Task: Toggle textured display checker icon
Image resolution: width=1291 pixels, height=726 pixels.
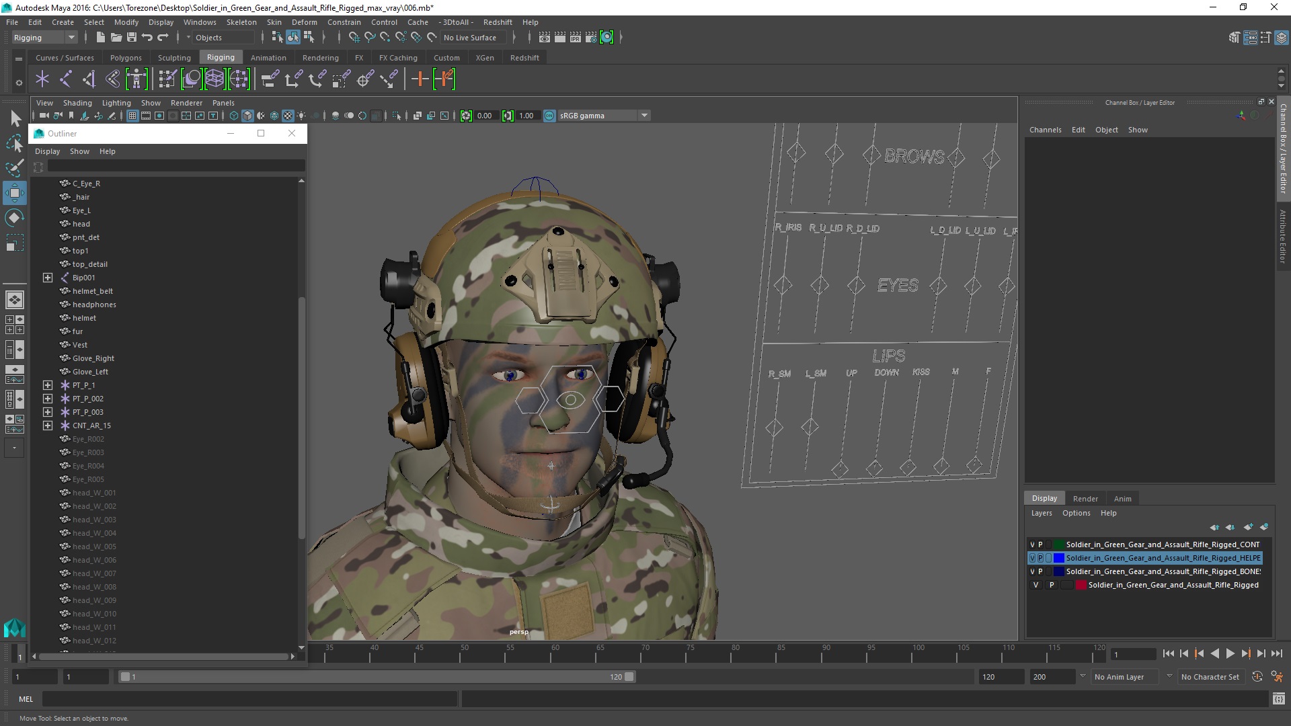Action: (x=288, y=116)
